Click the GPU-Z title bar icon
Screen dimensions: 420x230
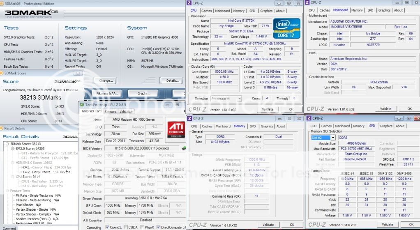click(x=82, y=105)
